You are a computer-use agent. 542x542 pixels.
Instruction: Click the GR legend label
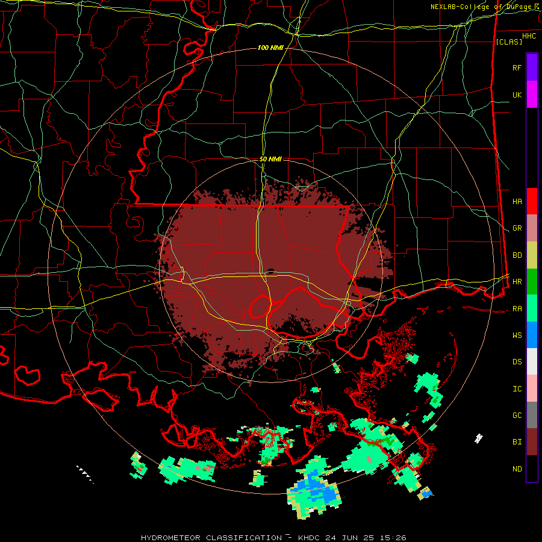517,228
